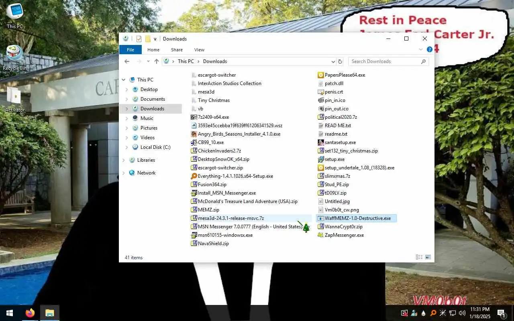Select the pin_in.ico file icon

pyautogui.click(x=320, y=100)
